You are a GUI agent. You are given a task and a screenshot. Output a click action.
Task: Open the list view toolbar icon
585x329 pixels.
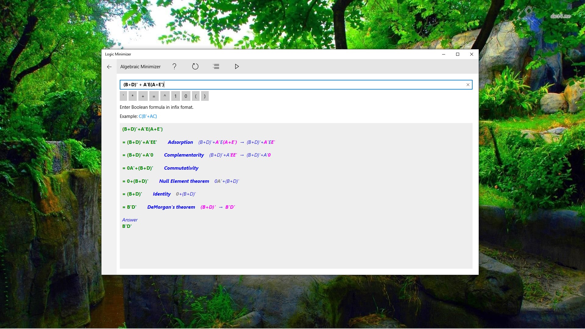coord(216,66)
